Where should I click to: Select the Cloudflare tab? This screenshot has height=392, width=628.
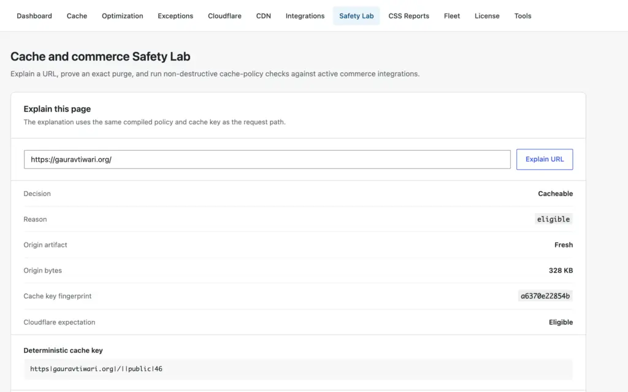(x=224, y=16)
